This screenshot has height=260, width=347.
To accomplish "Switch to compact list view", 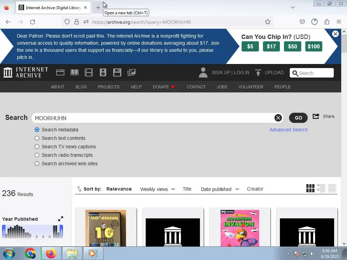I will click(332, 188).
